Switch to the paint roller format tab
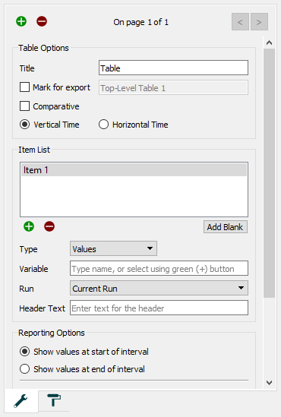The height and width of the screenshot is (417, 281). tap(54, 400)
